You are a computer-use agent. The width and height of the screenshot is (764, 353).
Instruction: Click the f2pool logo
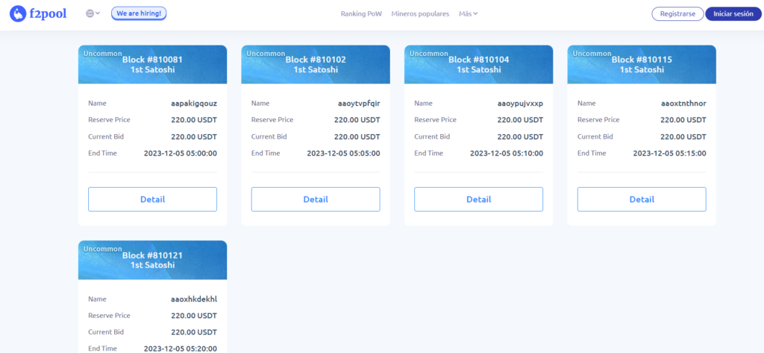38,13
